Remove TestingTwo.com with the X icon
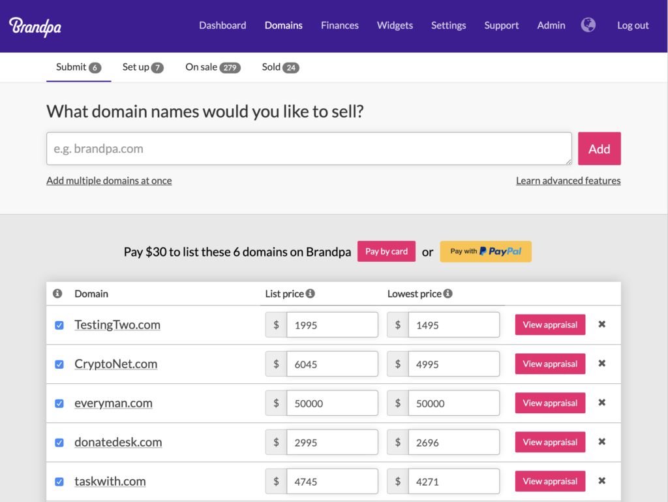 click(x=602, y=324)
